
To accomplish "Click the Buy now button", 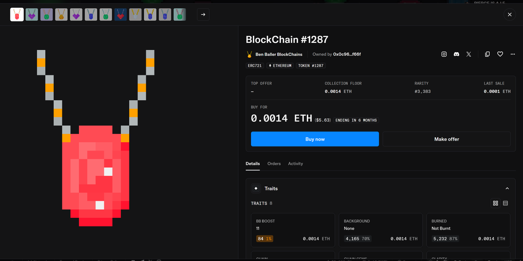I will click(x=315, y=139).
